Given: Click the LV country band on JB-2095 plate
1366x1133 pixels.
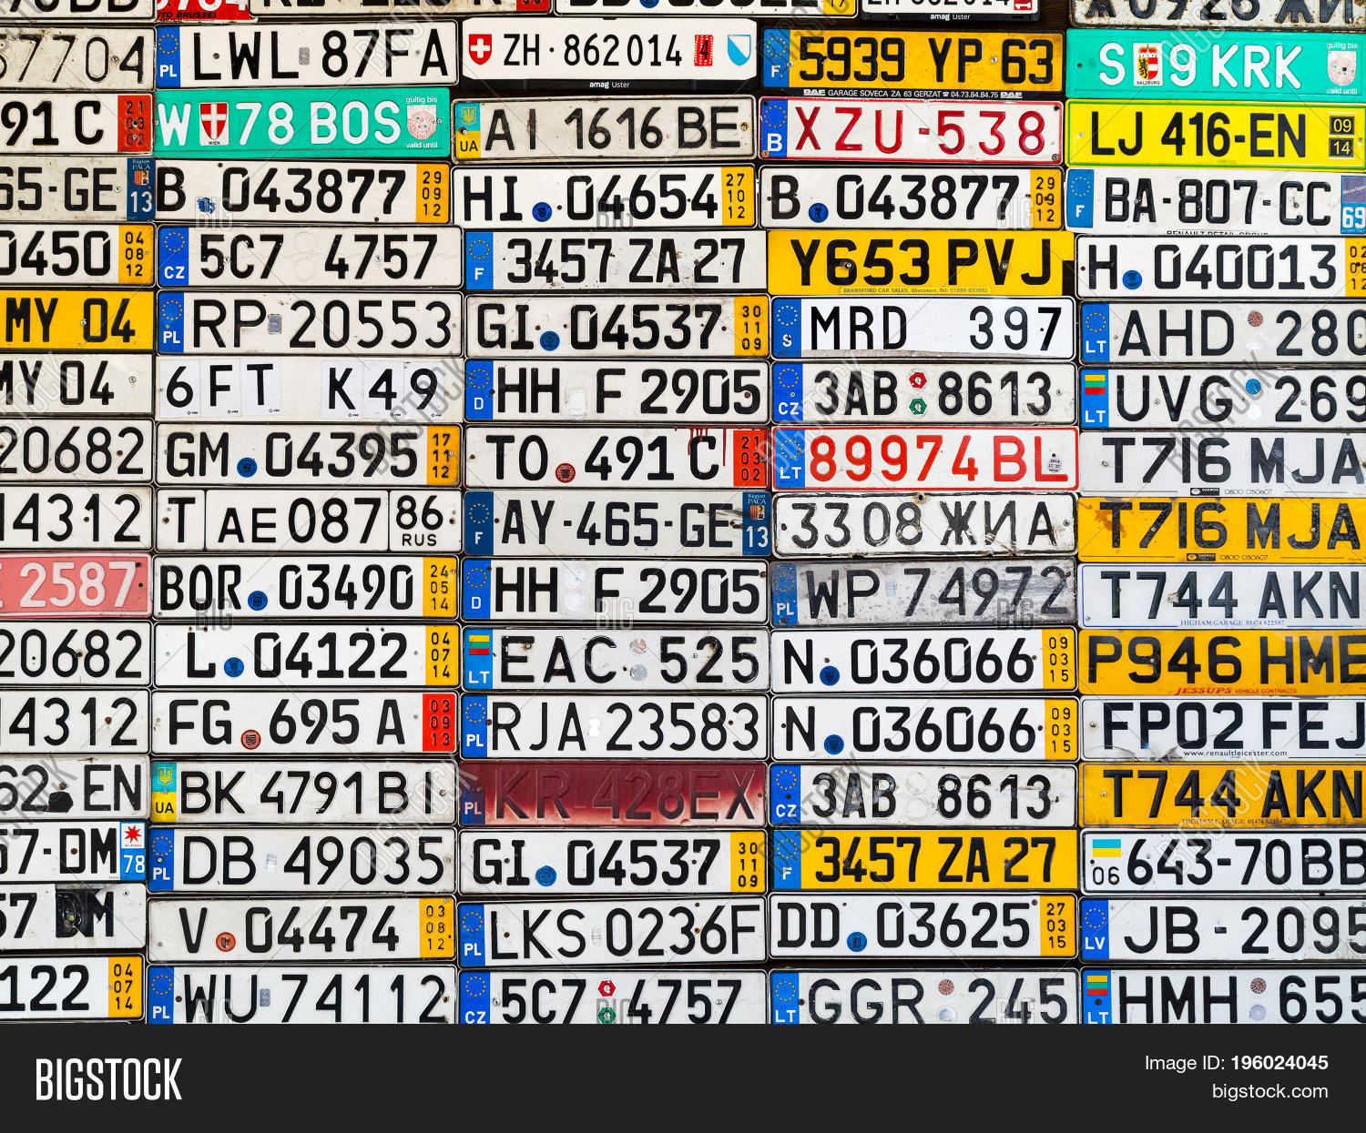Looking at the screenshot, I should (x=1095, y=930).
